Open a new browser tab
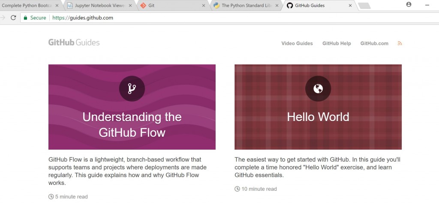This screenshot has height=204, width=439. pyautogui.click(x=364, y=6)
